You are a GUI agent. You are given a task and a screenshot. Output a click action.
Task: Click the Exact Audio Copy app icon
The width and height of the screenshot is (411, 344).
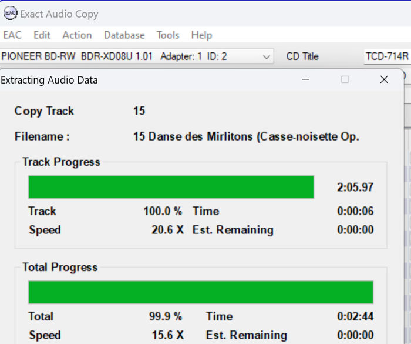[11, 13]
